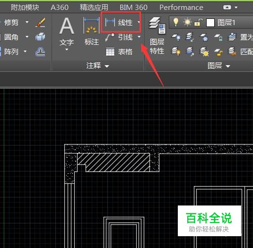Image resolution: width=253 pixels, height=248 pixels.
Task: Open the 图层1 layer dropdown
Action: click(x=211, y=22)
